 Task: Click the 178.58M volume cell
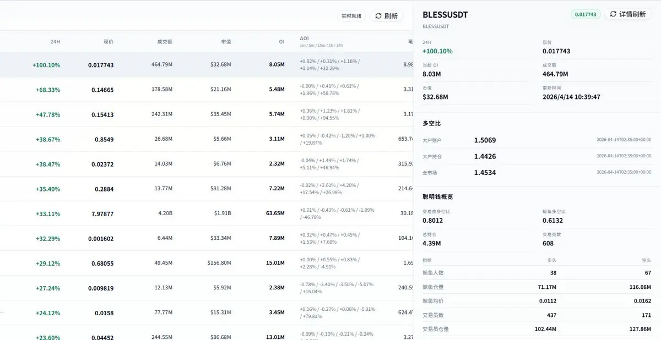coord(162,90)
